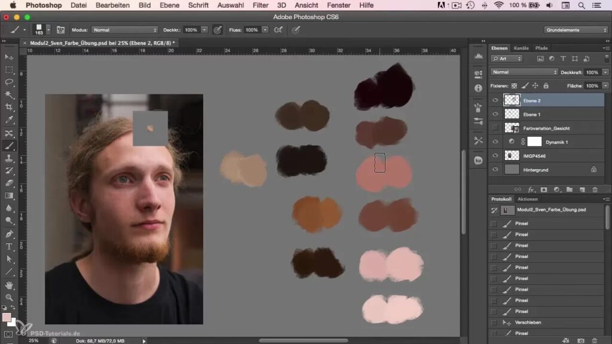Image resolution: width=612 pixels, height=344 pixels.
Task: Open the Grundelemente workspace dropdown
Action: pyautogui.click(x=576, y=29)
